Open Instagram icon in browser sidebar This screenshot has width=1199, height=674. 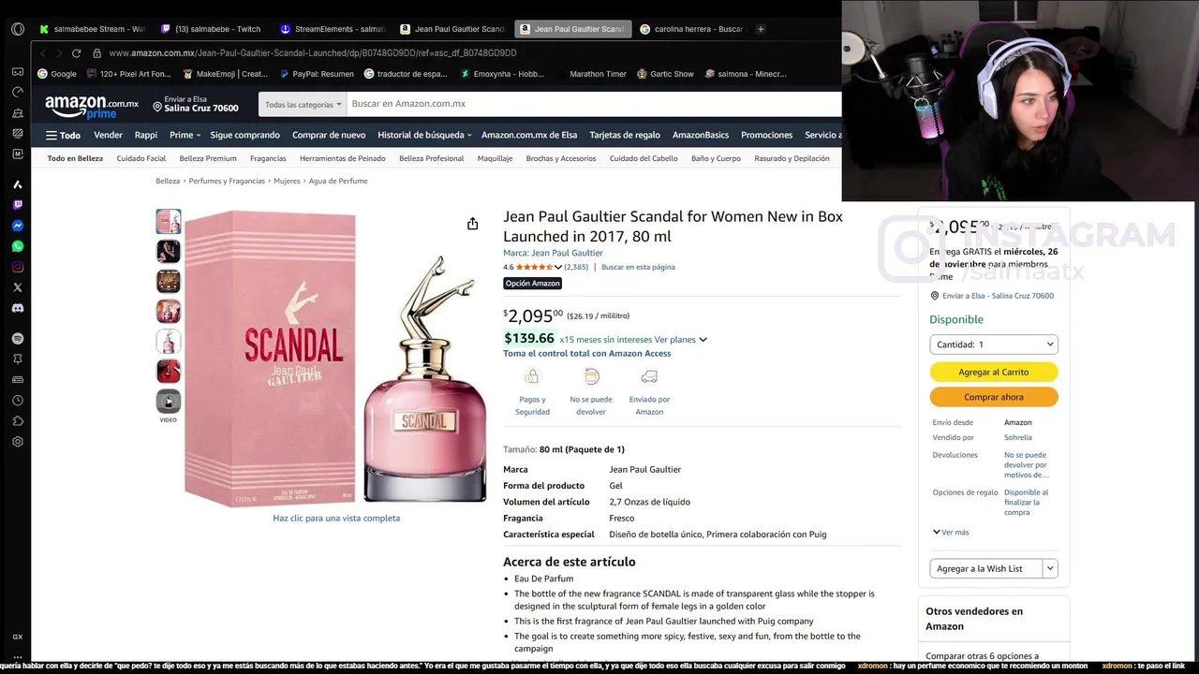coord(18,267)
